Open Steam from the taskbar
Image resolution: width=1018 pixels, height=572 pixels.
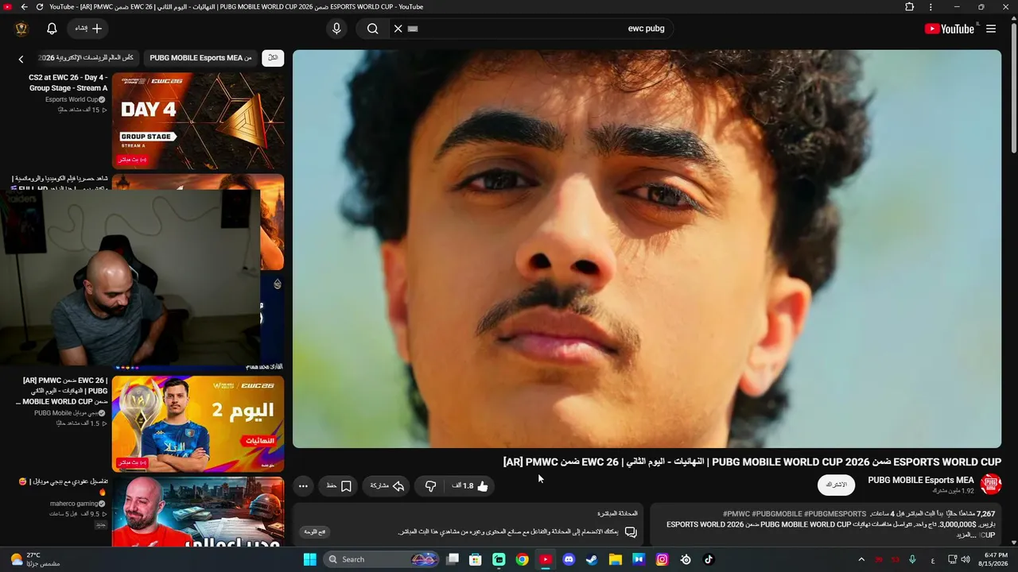tap(592, 559)
